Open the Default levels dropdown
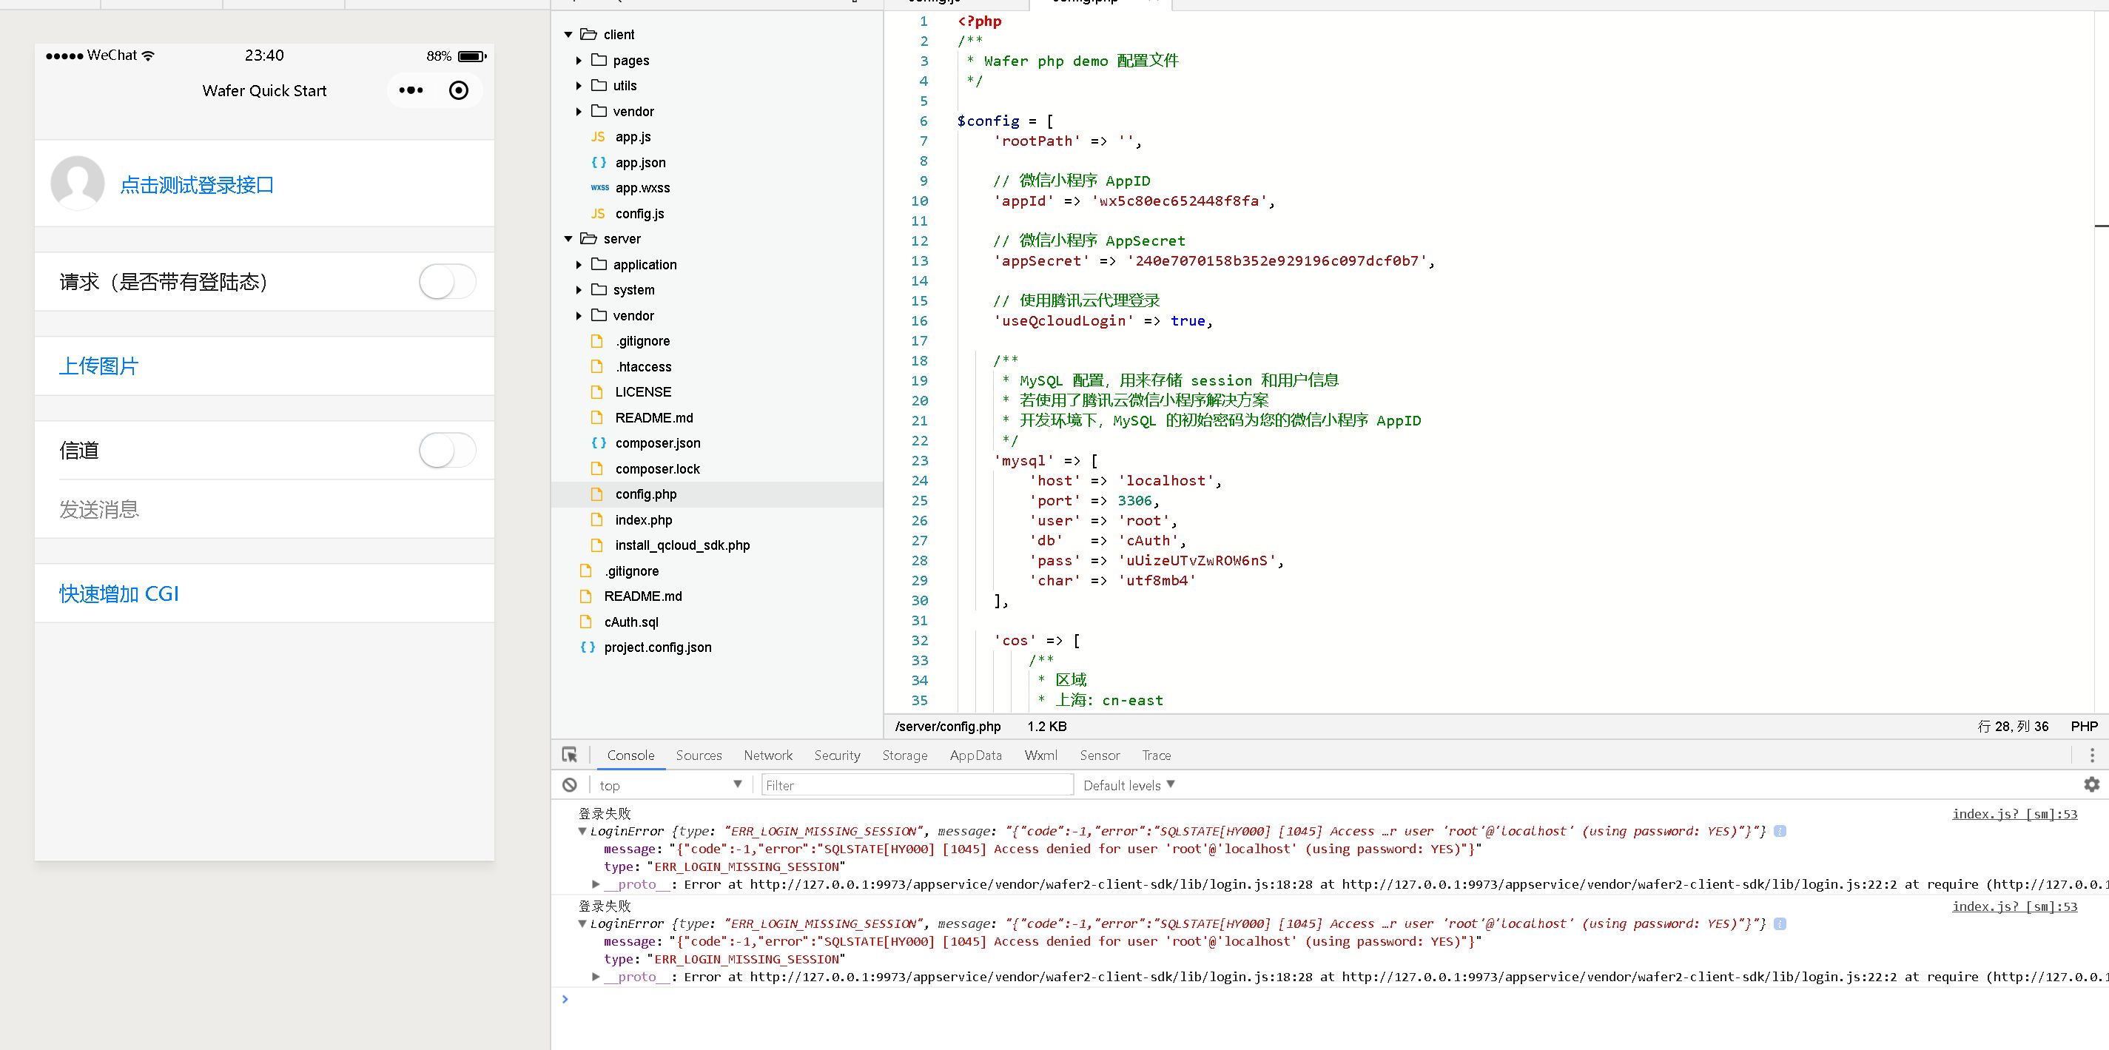 click(1128, 785)
